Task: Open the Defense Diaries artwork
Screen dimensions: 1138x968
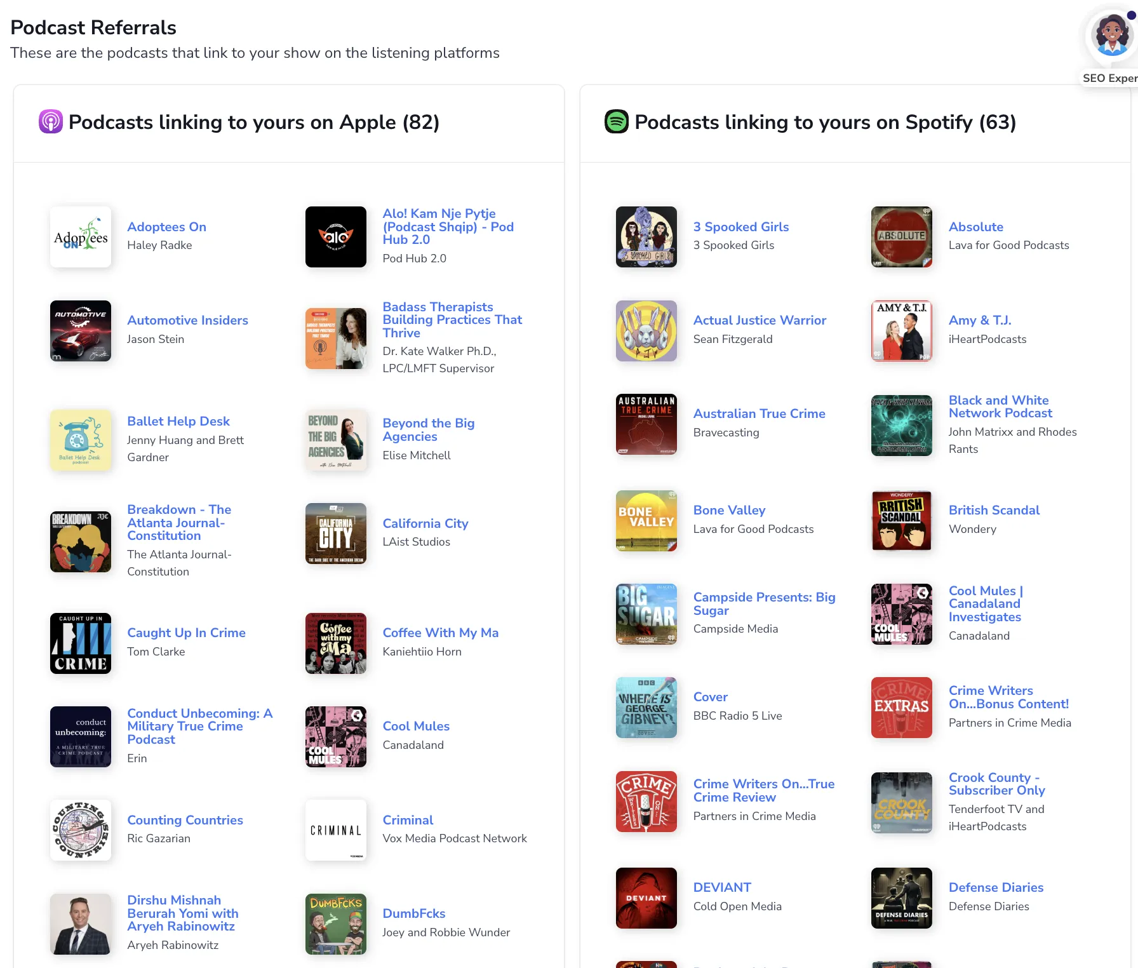Action: click(902, 898)
